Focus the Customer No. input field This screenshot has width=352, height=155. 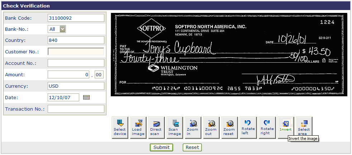click(76, 52)
